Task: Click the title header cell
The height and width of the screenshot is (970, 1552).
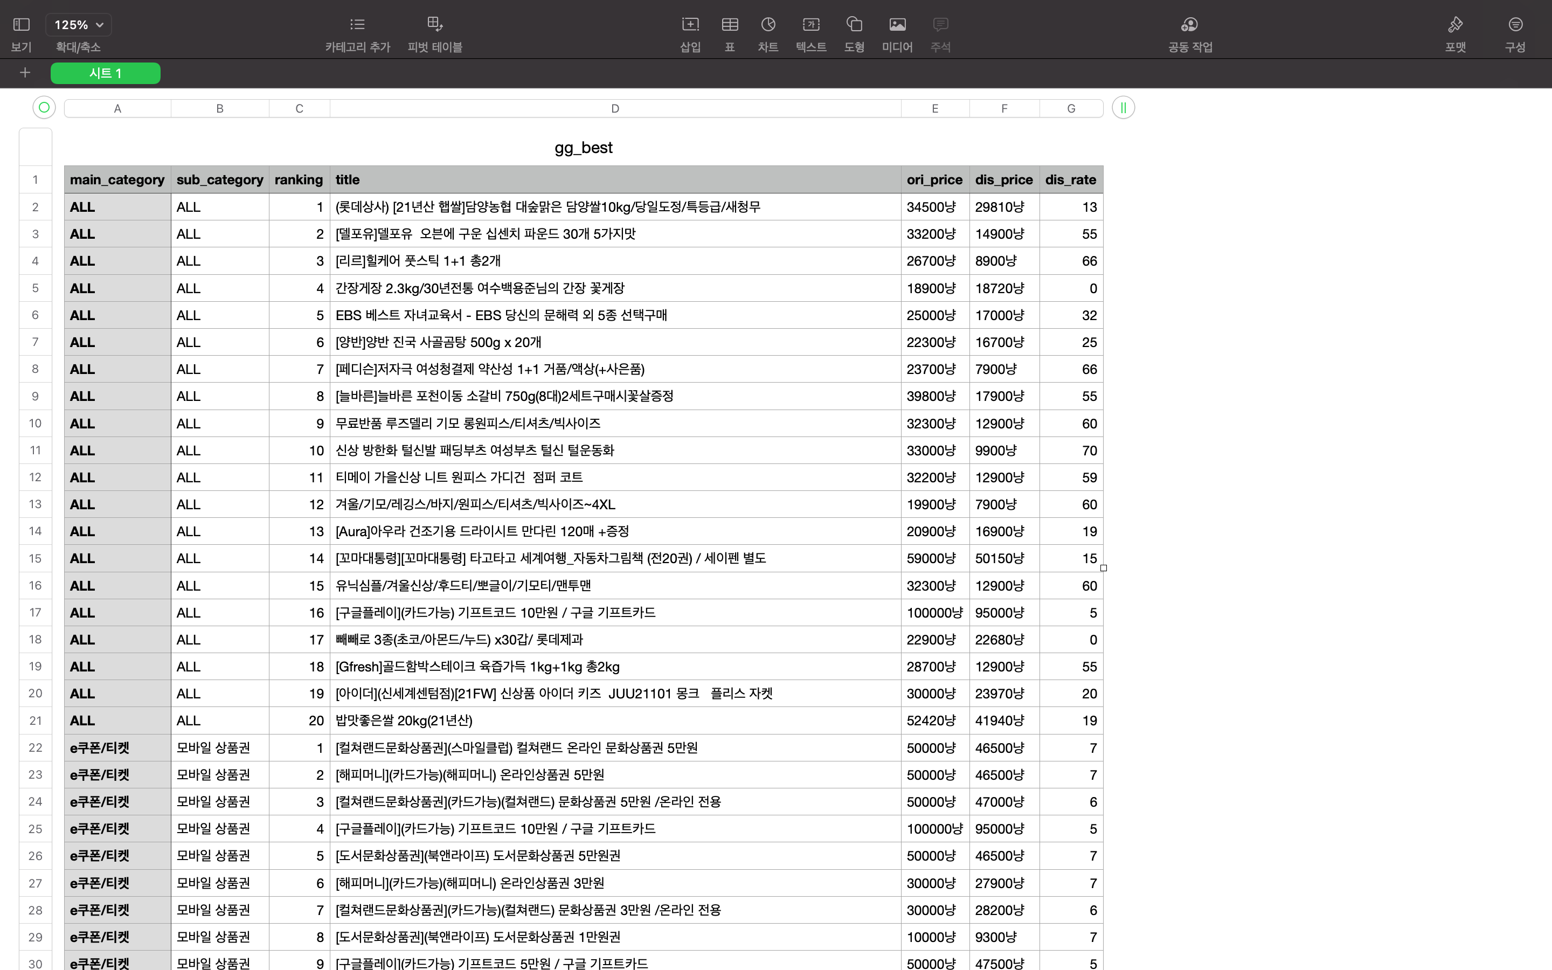Action: click(x=615, y=179)
